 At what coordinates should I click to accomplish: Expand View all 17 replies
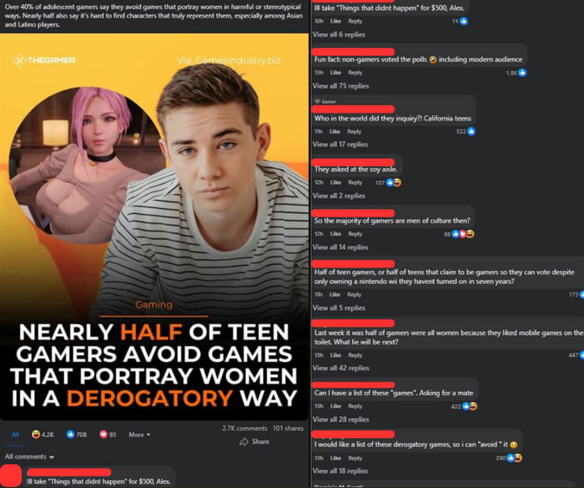point(340,145)
